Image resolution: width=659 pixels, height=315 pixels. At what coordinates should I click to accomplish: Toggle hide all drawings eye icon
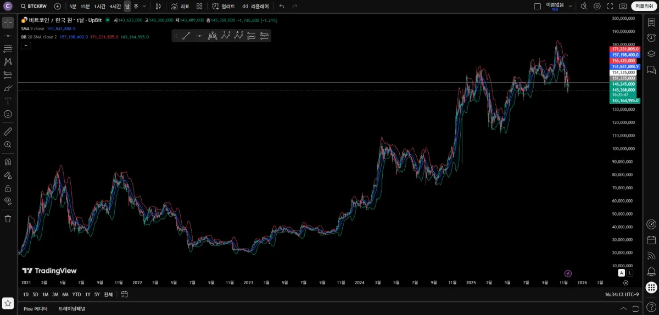click(8, 201)
